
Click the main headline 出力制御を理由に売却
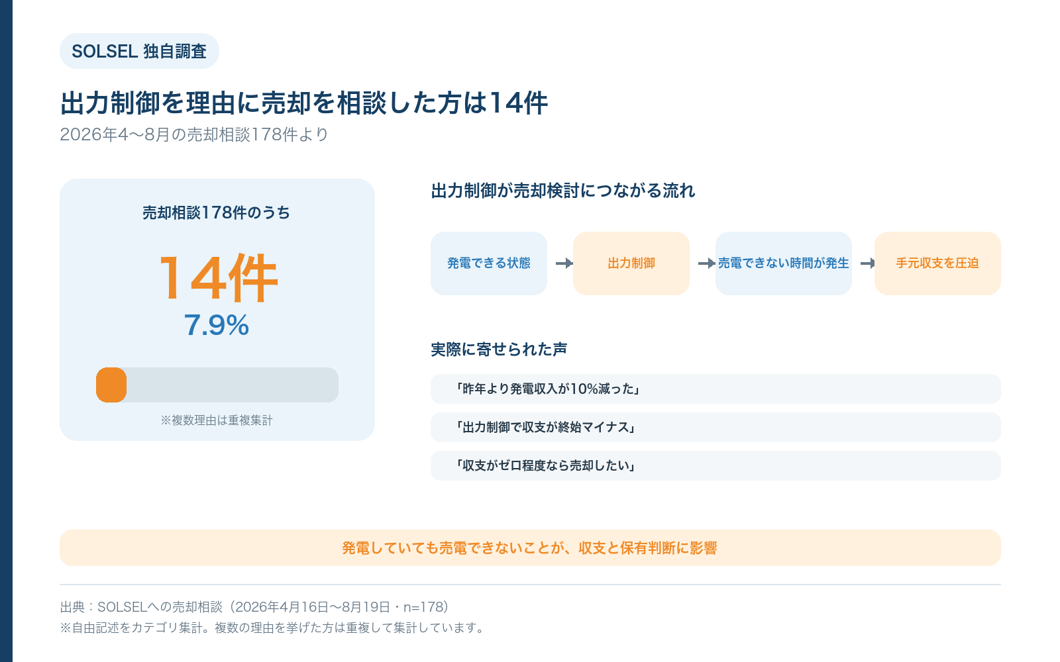click(x=304, y=103)
